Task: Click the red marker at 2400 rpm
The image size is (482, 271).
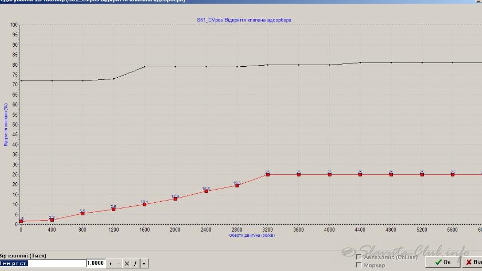Action: (206, 191)
